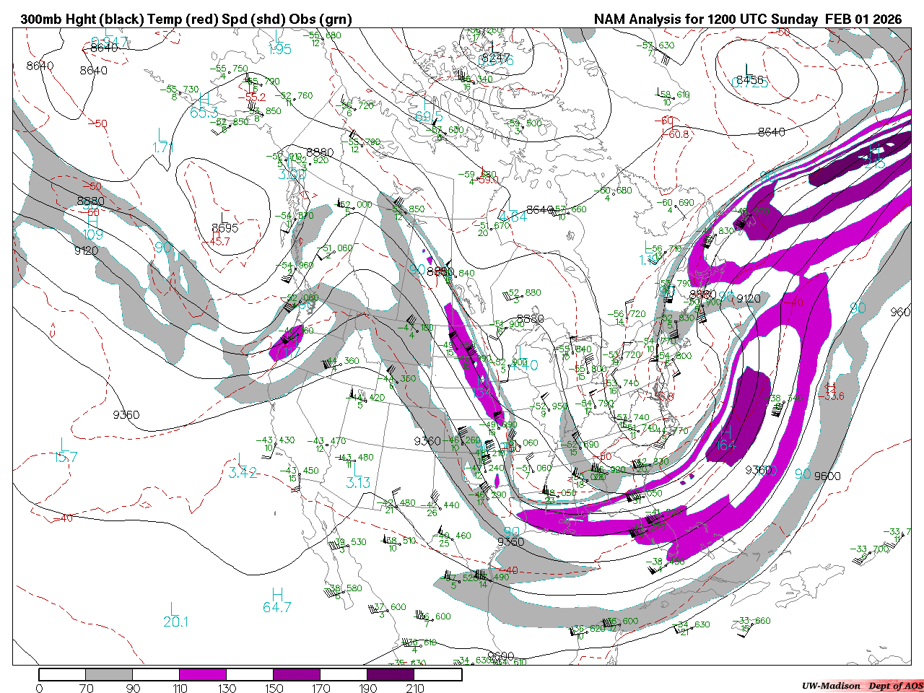The height and width of the screenshot is (693, 924).
Task: Select the purple 150-170 legend swatch
Action: tap(297, 674)
